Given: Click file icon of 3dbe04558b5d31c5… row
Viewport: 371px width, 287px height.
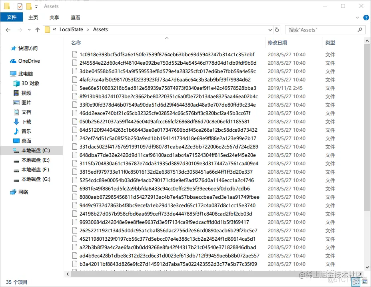Looking at the screenshot, I should 75,71.
